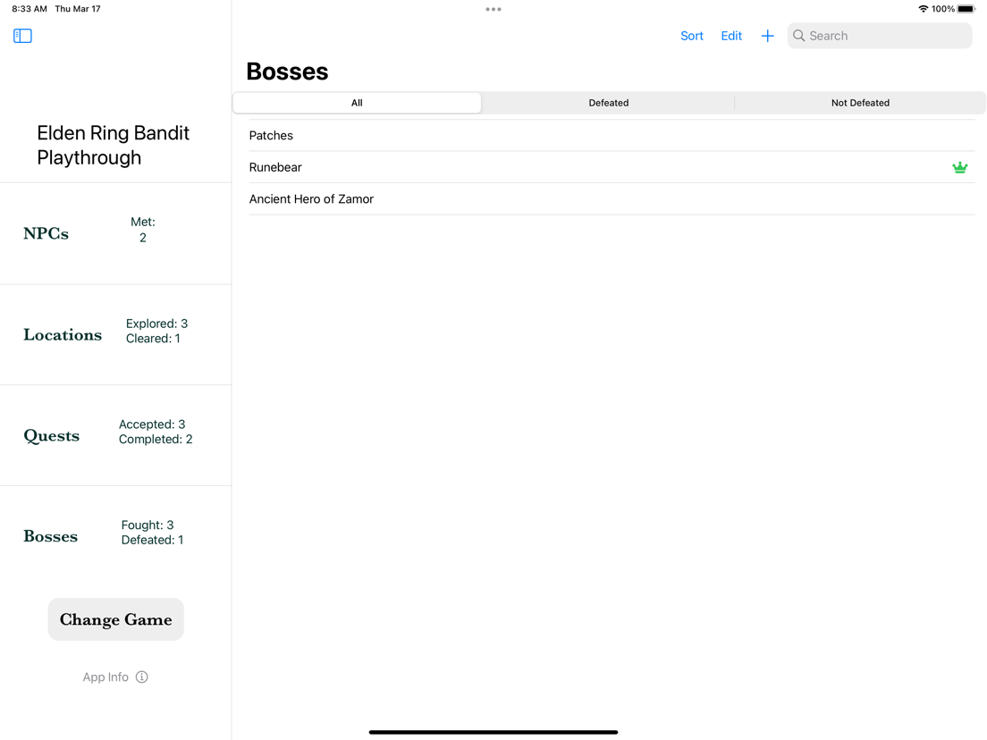Image resolution: width=987 pixels, height=740 pixels.
Task: Open the Quests section
Action: (x=116, y=435)
